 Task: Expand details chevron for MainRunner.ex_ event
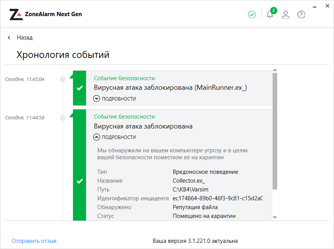tap(96, 99)
